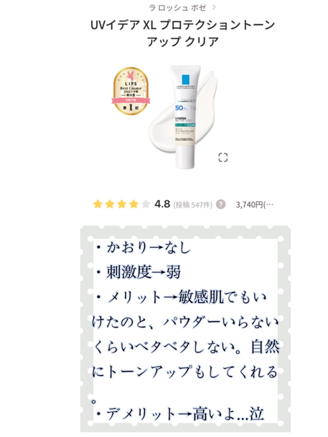Viewport: 328px width, 437px height.
Task: Click the fifth gray rating star
Action: tap(146, 204)
